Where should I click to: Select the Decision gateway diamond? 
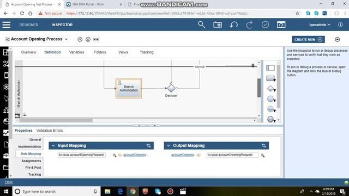171,88
